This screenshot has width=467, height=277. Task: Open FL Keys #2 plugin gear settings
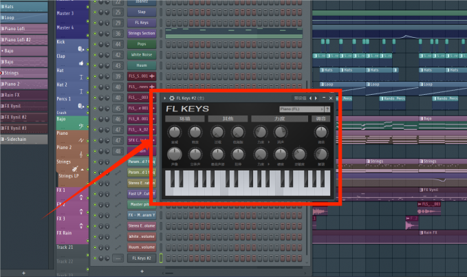[172, 98]
